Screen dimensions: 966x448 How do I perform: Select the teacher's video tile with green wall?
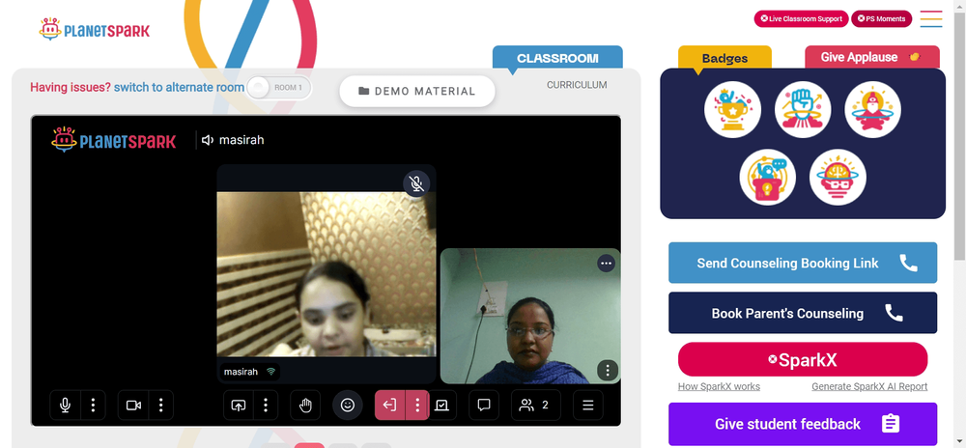(530, 317)
